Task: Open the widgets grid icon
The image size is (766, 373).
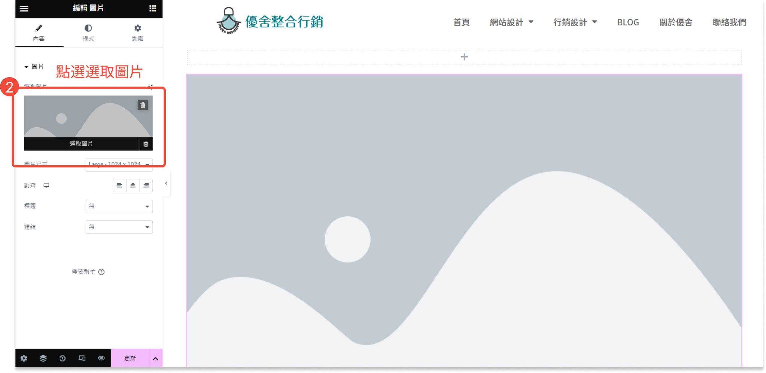Action: (x=153, y=8)
